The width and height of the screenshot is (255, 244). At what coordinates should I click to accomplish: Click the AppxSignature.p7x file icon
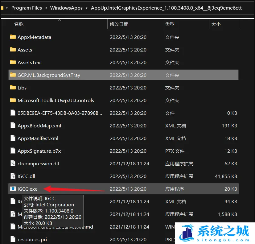pos(13,151)
